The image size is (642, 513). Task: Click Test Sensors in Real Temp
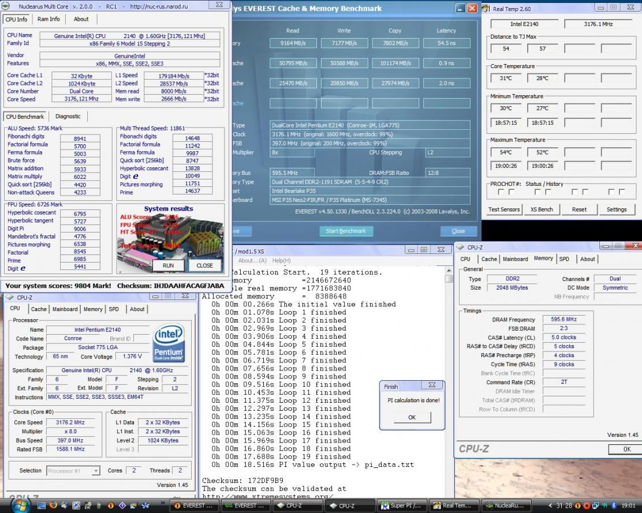pyautogui.click(x=504, y=209)
